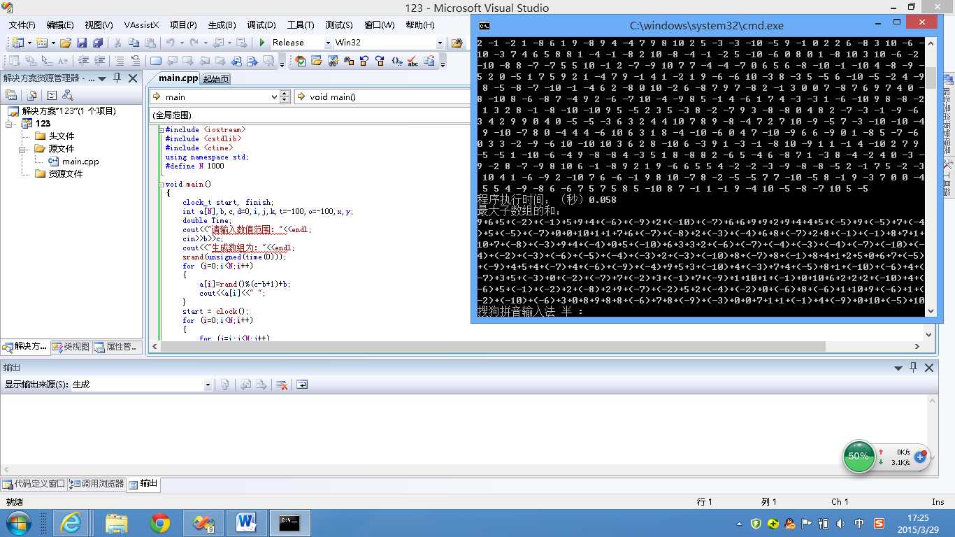
Task: Close the Output panel
Action: point(929,368)
